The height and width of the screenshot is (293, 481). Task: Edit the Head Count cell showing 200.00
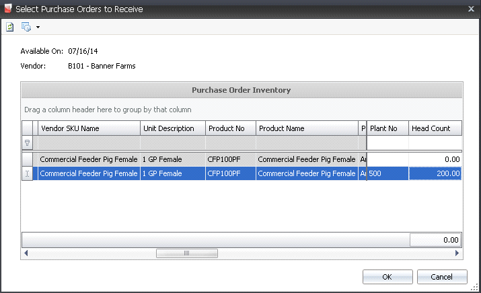435,173
